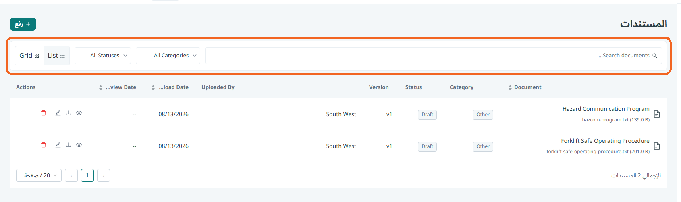Image resolution: width=681 pixels, height=202 pixels.
Task: Click the Search documents input field
Action: click(433, 56)
